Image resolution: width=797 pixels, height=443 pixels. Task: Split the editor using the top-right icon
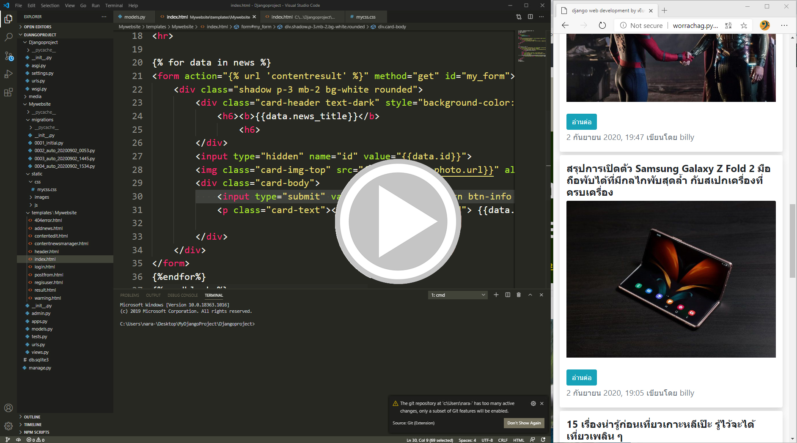pyautogui.click(x=530, y=16)
